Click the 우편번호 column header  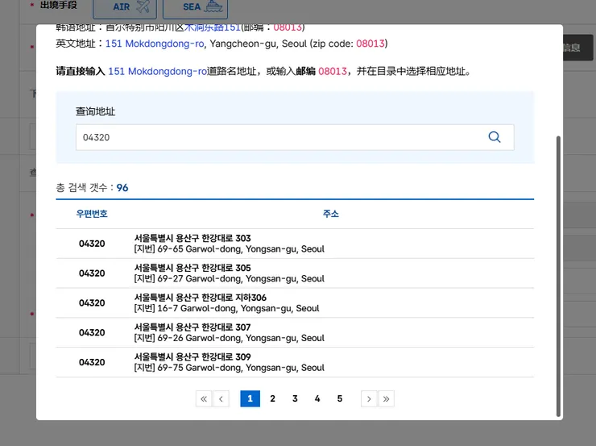click(x=92, y=214)
